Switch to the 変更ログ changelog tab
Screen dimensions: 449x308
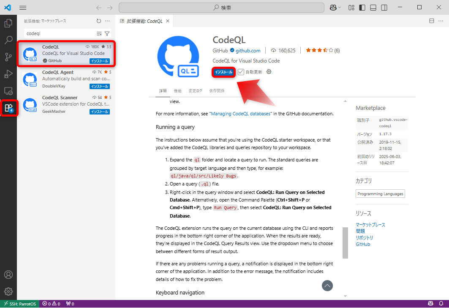click(195, 91)
